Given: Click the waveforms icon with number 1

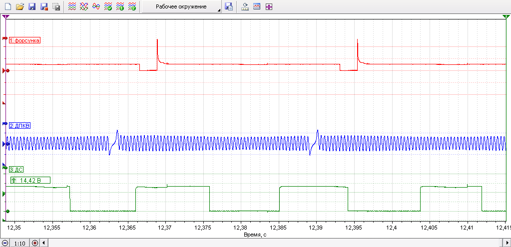Looking at the screenshot, I should point(120,6).
